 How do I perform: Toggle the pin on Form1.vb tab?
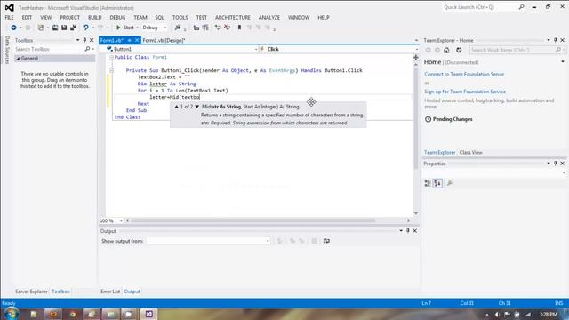pyautogui.click(x=129, y=40)
